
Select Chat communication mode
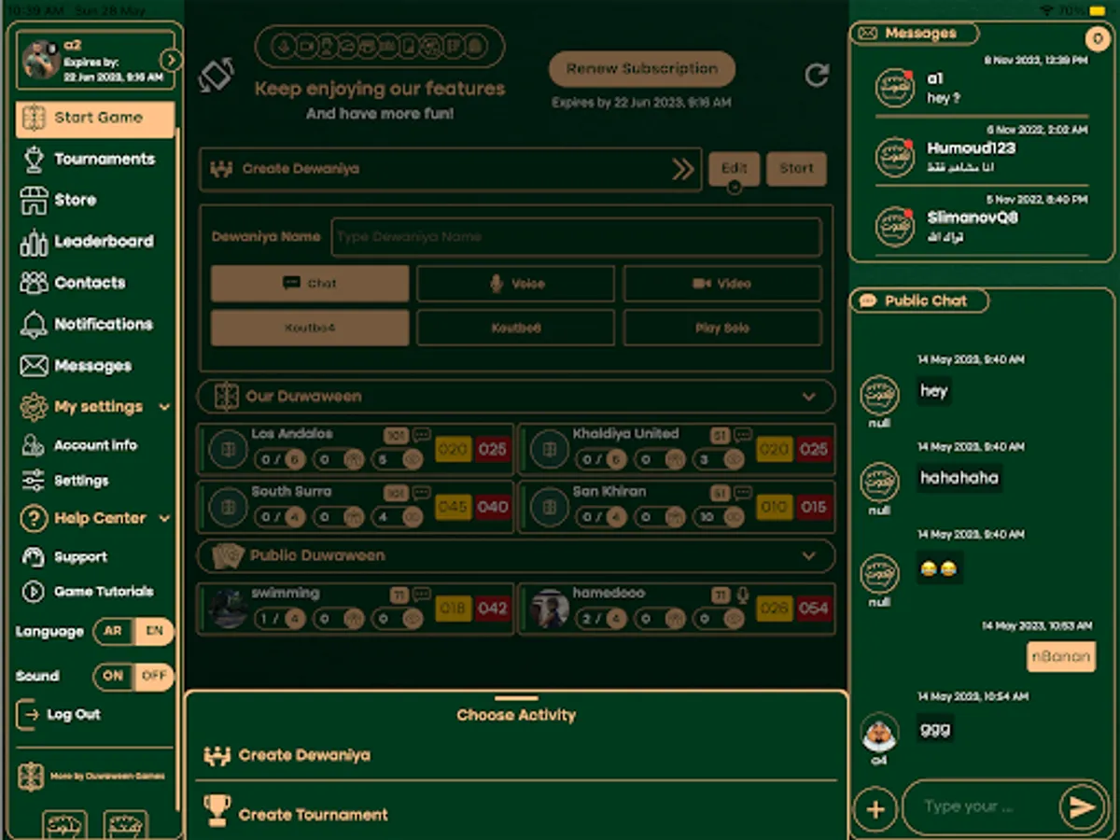[310, 284]
